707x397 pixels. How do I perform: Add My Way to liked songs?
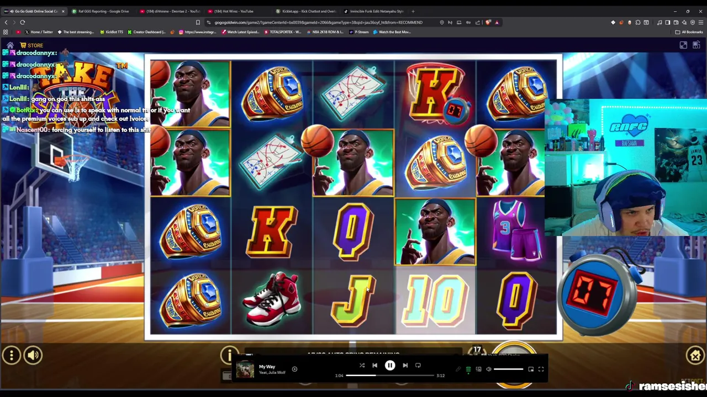[294, 369]
